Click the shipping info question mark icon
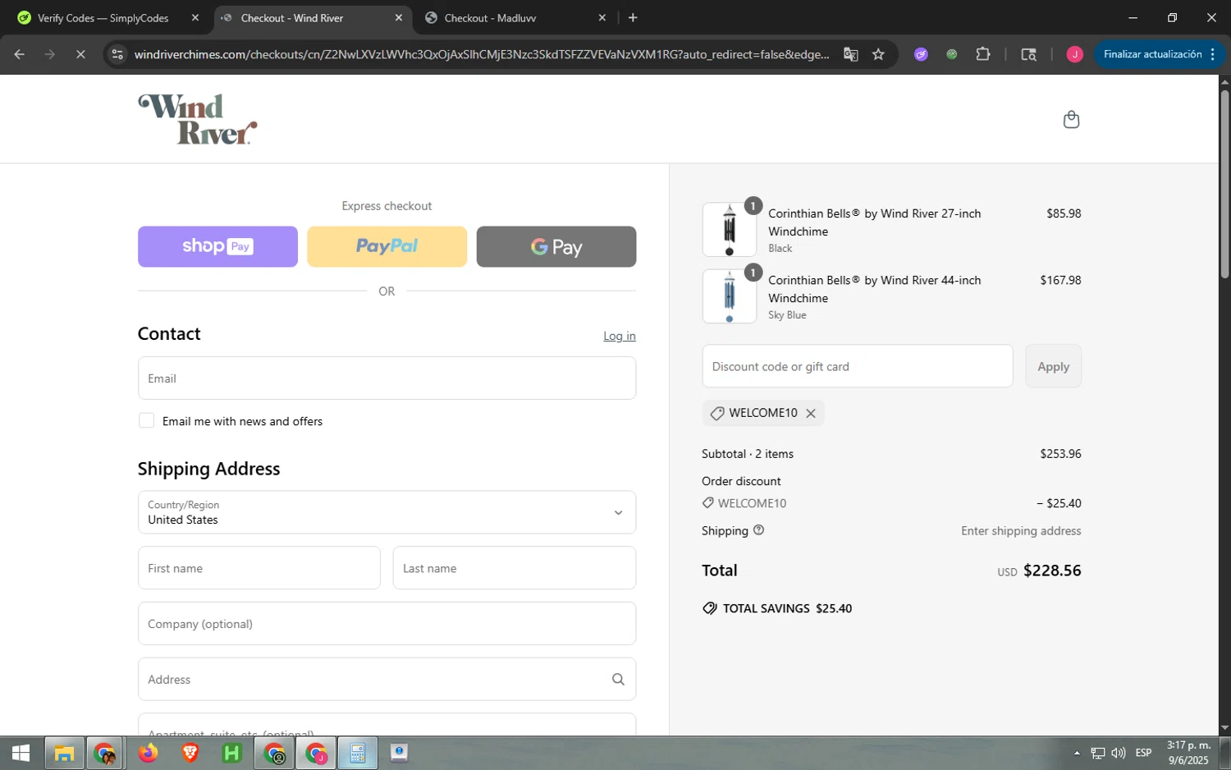This screenshot has height=770, width=1231. tap(759, 530)
